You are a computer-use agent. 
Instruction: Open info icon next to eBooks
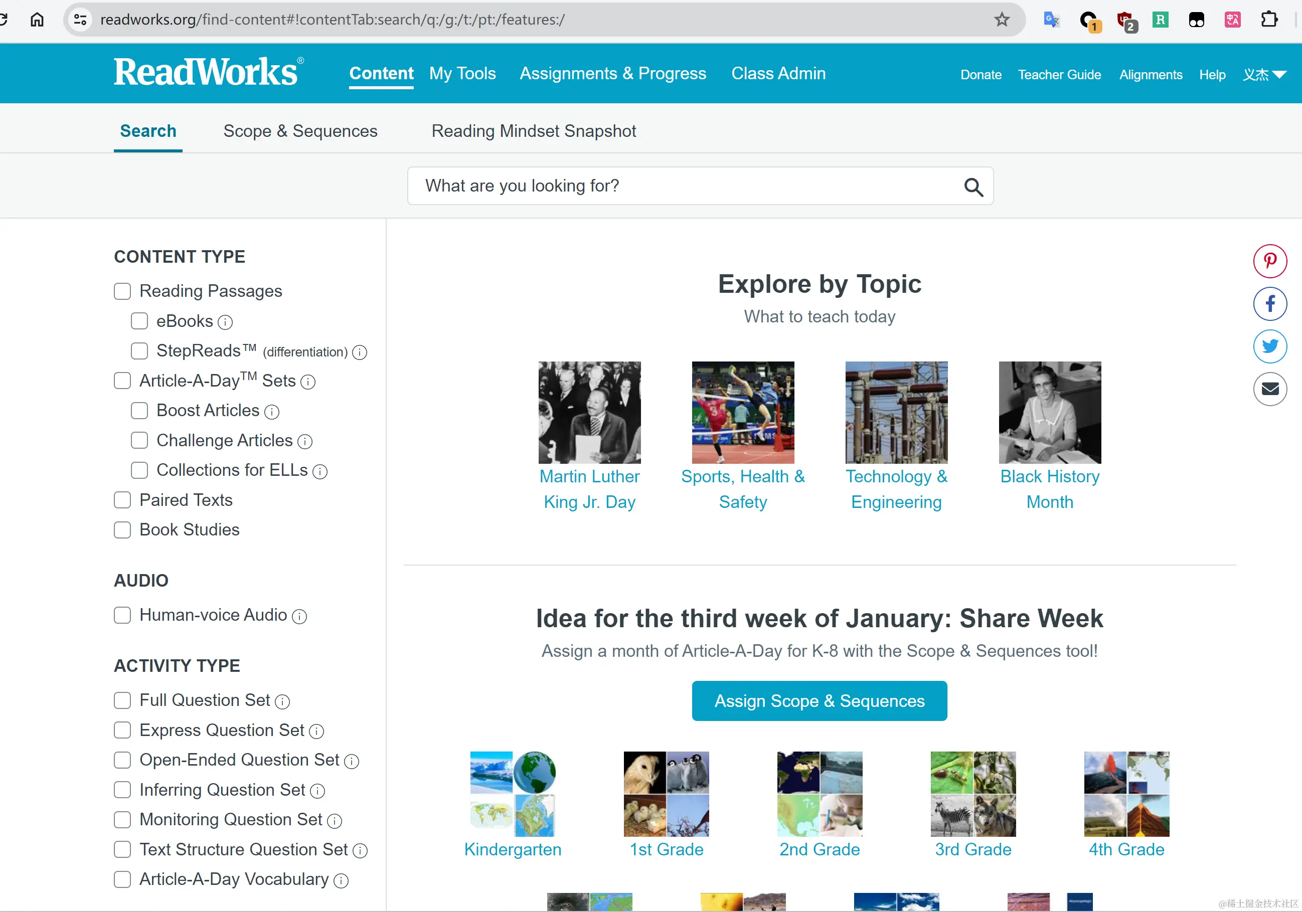click(225, 322)
